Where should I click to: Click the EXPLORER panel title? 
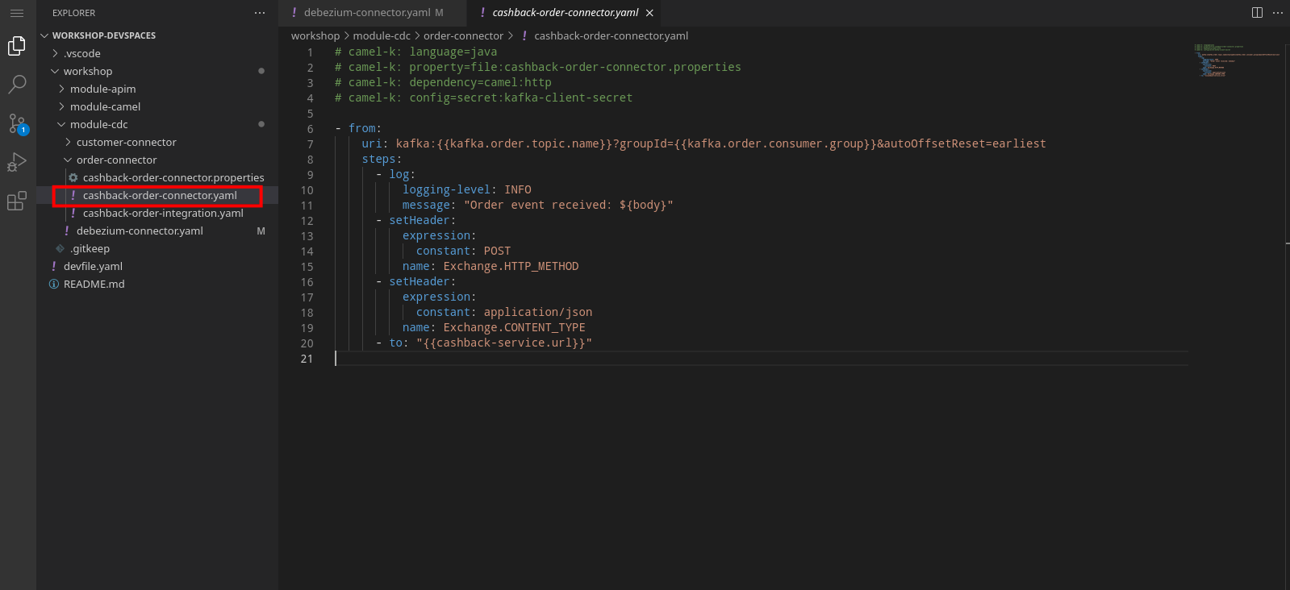73,13
